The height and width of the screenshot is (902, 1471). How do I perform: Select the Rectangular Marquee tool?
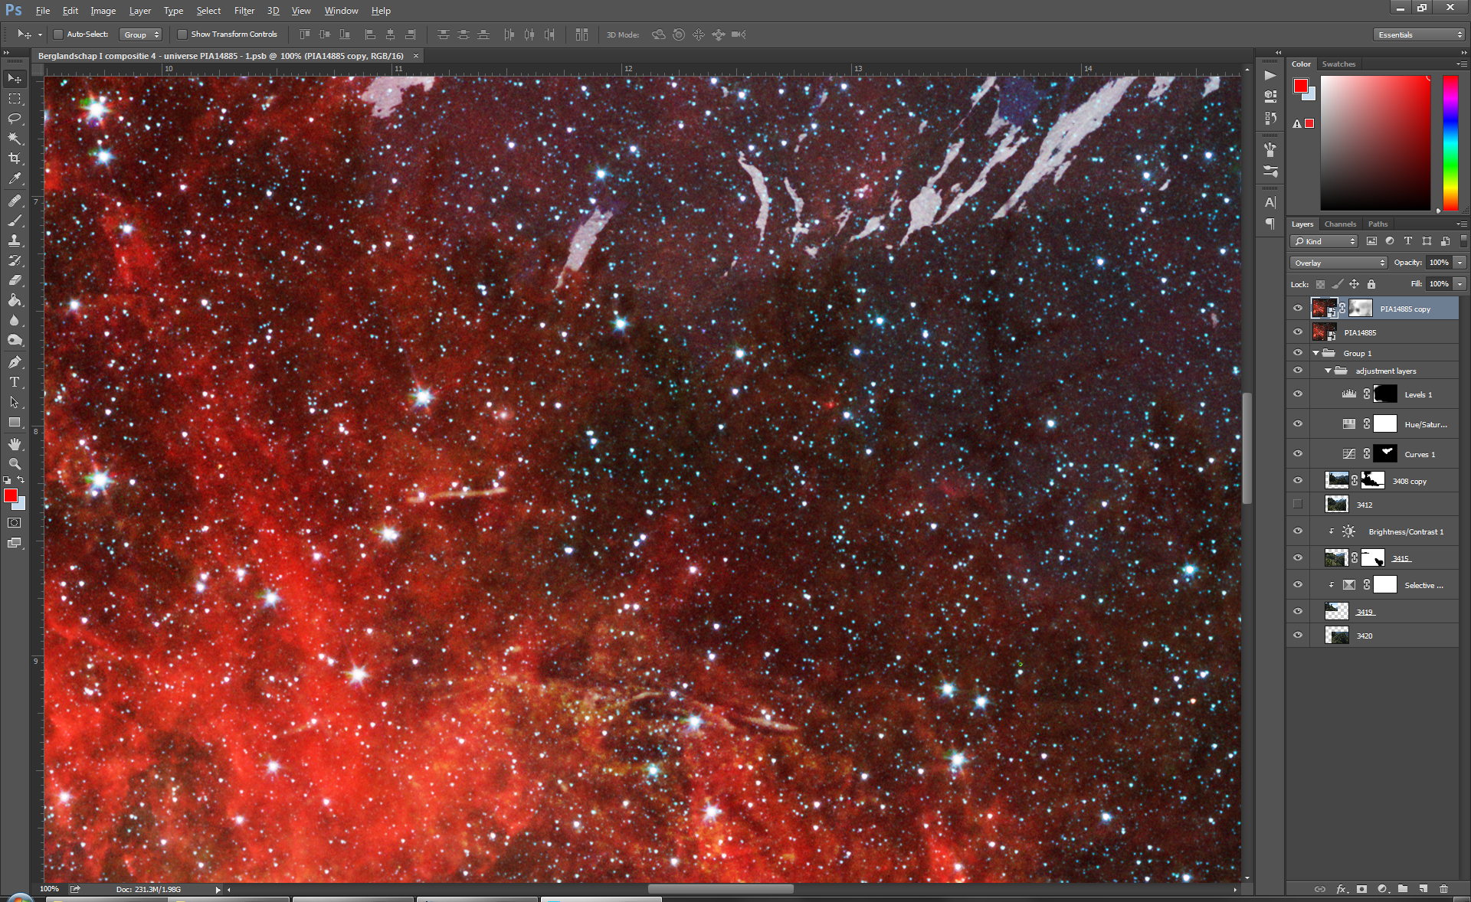(15, 99)
